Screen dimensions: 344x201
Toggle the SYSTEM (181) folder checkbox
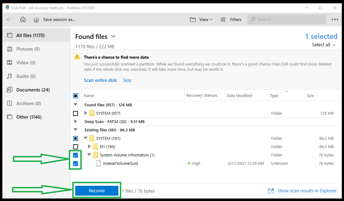point(76,138)
